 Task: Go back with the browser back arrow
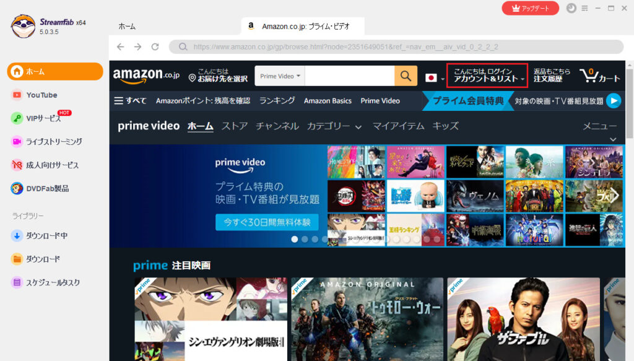click(x=121, y=47)
